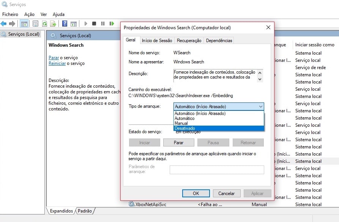
Task: Open the Ficheiro menu
Action: (x=10, y=14)
